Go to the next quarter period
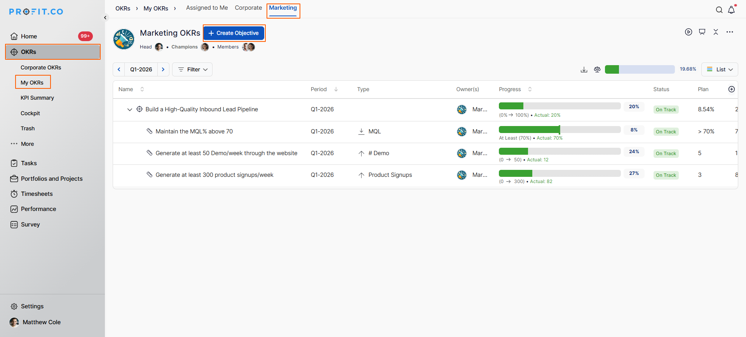 coord(163,69)
